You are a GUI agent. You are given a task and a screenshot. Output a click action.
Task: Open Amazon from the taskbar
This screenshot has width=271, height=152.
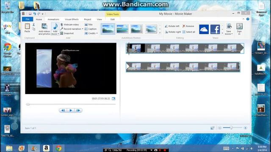point(46,148)
